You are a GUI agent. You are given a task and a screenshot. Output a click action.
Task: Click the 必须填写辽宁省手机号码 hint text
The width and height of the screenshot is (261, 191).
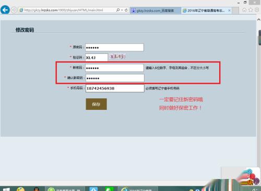coord(162,88)
